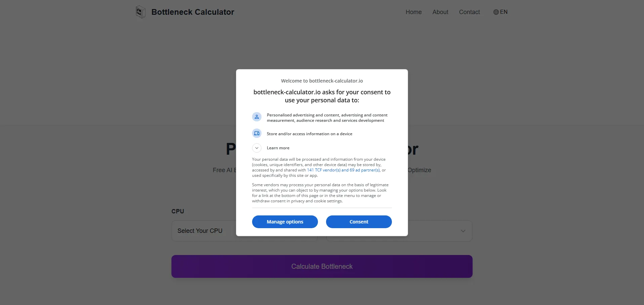
Task: Open the 141 TCF vendor(s) link
Action: (324, 170)
